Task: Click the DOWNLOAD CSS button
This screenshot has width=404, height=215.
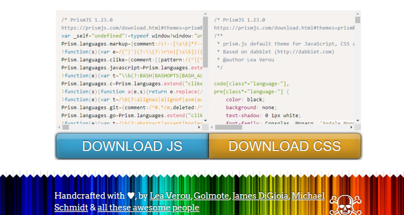Action: click(284, 146)
